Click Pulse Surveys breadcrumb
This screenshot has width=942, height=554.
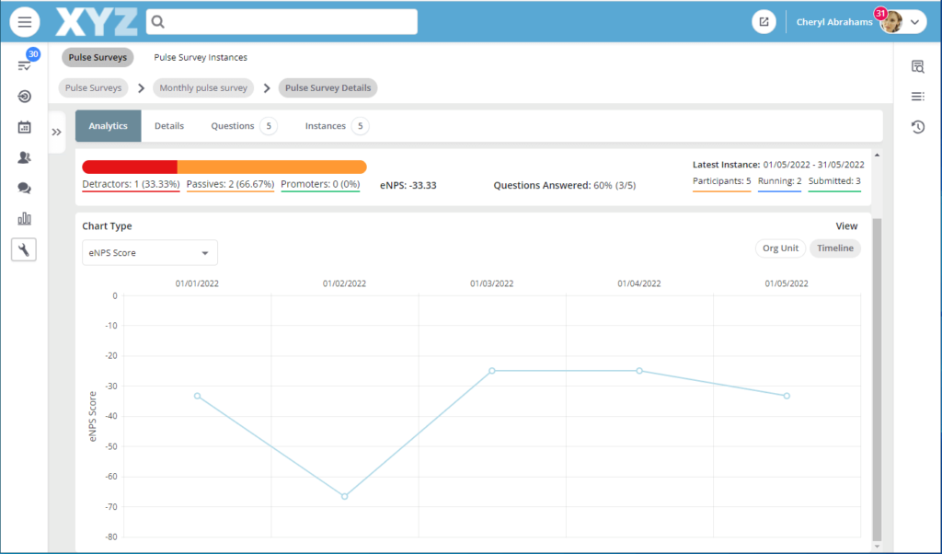coord(93,87)
